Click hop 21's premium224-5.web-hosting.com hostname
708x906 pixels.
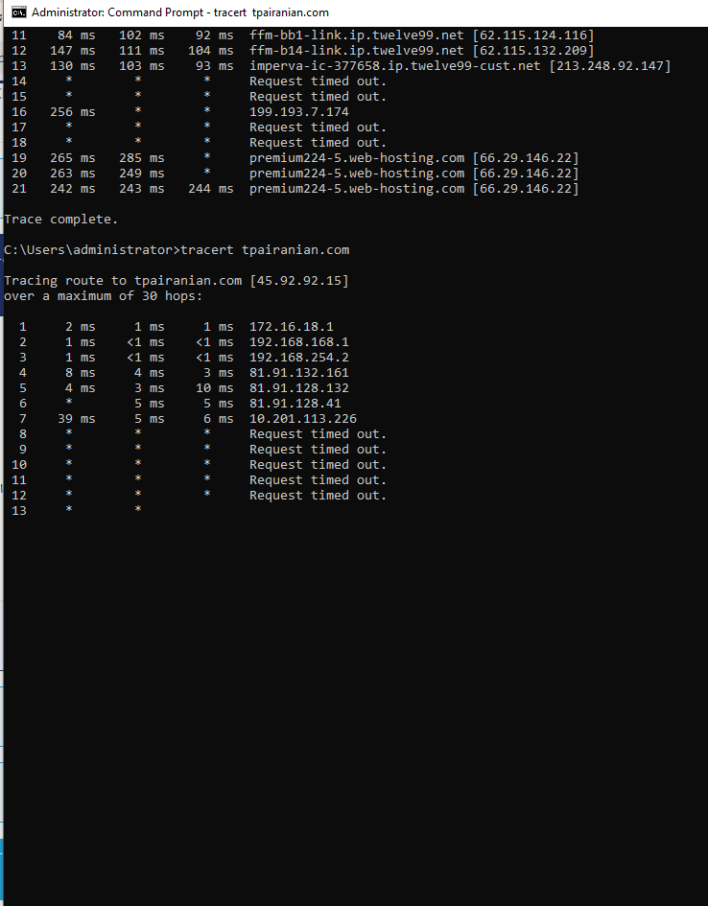click(357, 189)
